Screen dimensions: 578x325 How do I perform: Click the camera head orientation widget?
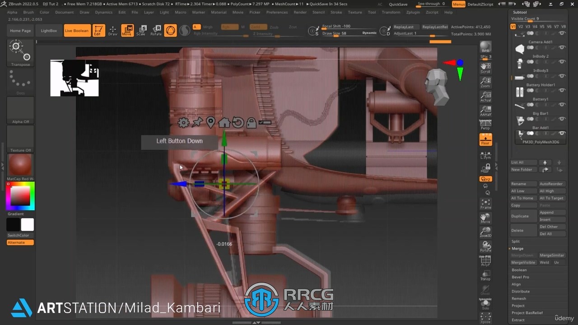[x=437, y=88]
